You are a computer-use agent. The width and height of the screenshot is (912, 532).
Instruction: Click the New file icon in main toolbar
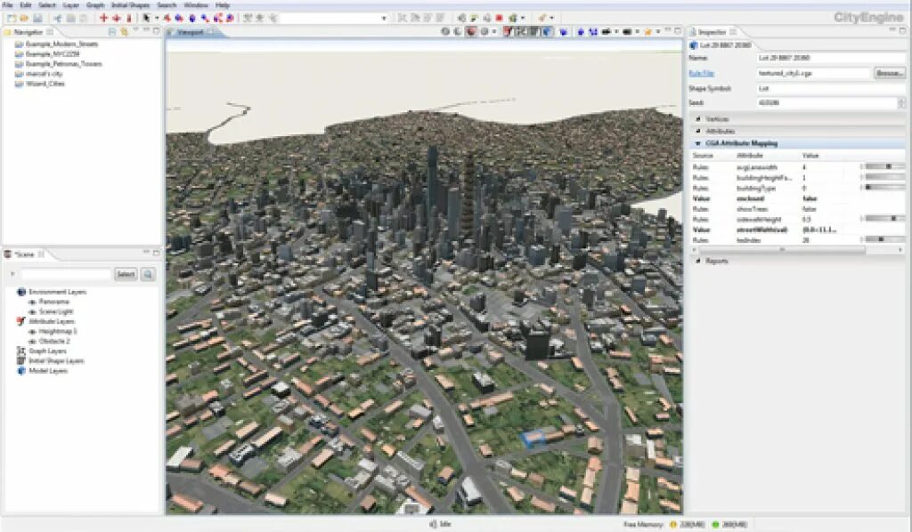[11, 18]
